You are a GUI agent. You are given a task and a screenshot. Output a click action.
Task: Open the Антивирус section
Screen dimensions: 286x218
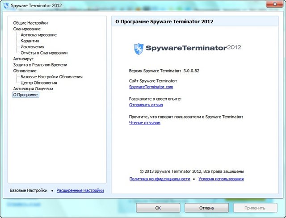click(23, 59)
